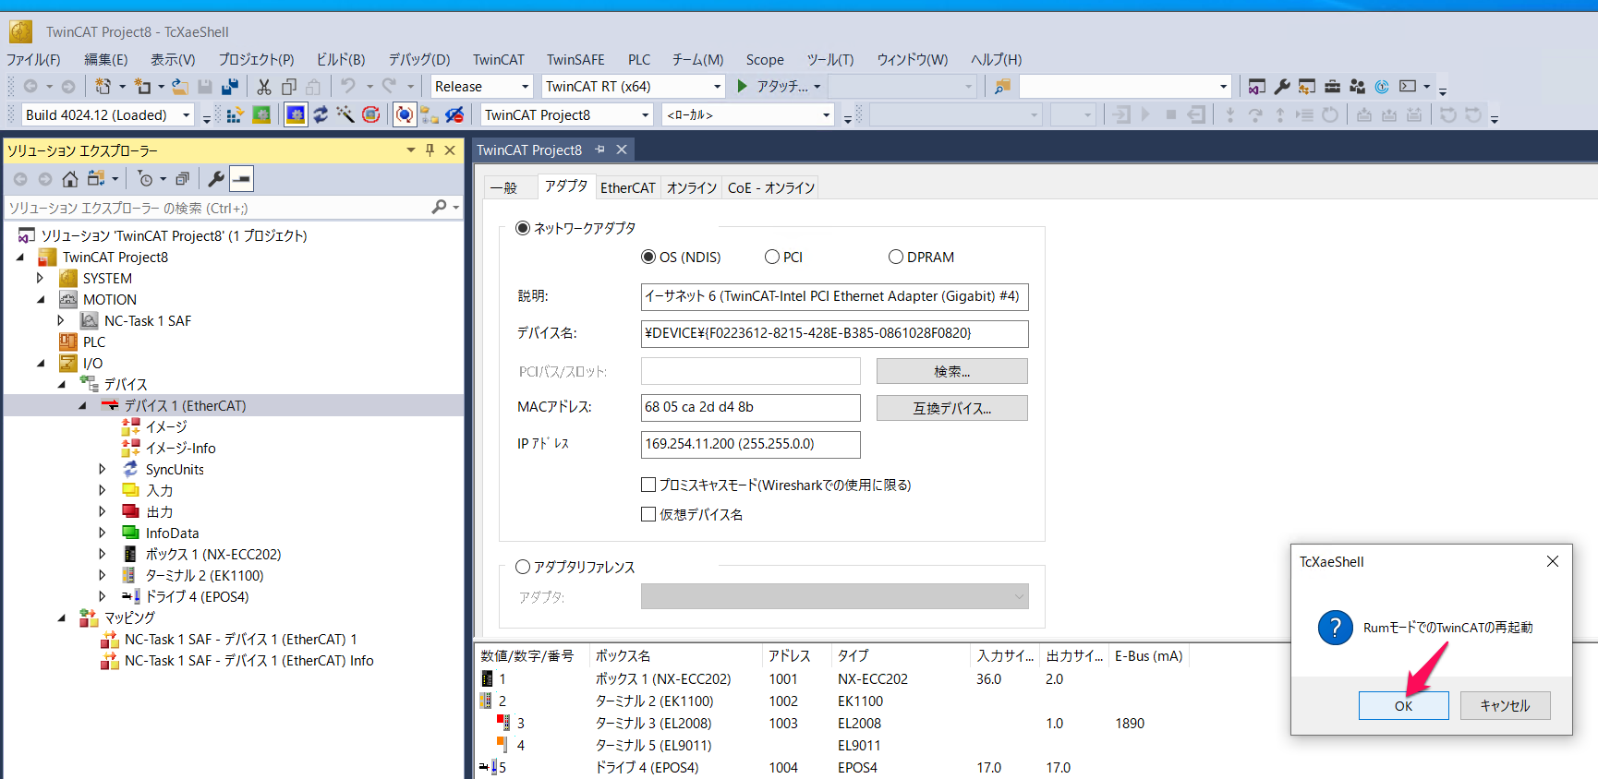Image resolution: width=1598 pixels, height=779 pixels.
Task: Pin the Solution Explorer panel
Action: (x=430, y=150)
